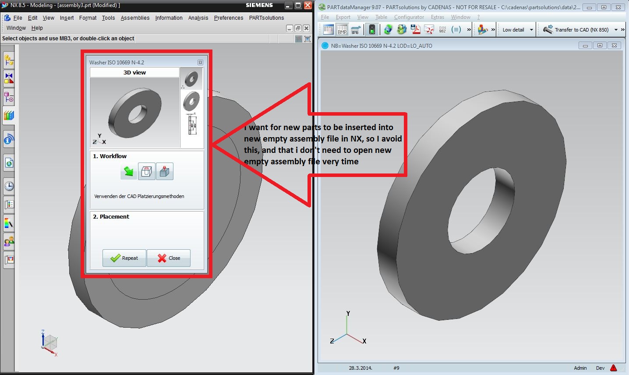629x375 pixels.
Task: Open the Information menu in NX
Action: pyautogui.click(x=169, y=18)
